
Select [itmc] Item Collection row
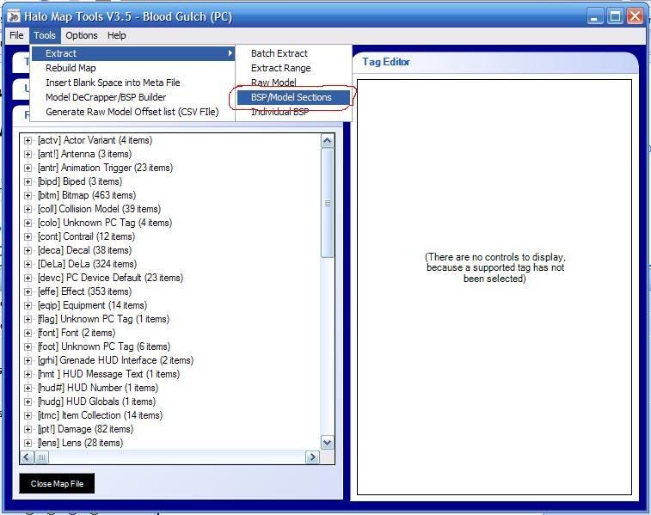(100, 415)
